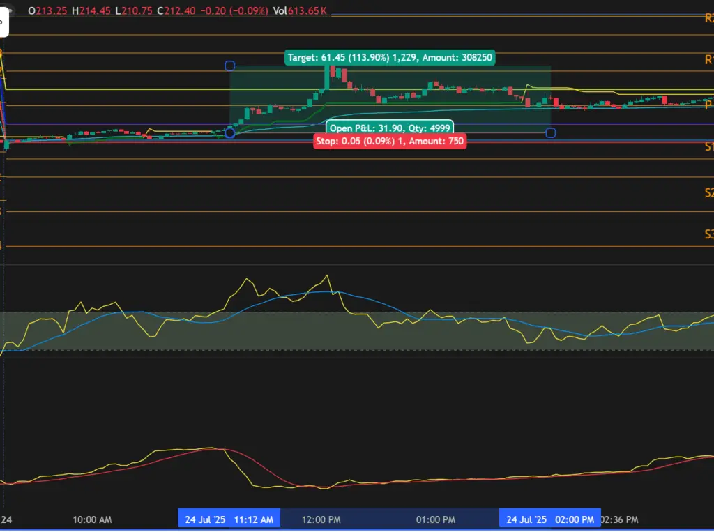
Task: Select the red Stop loss label
Action: 390,141
